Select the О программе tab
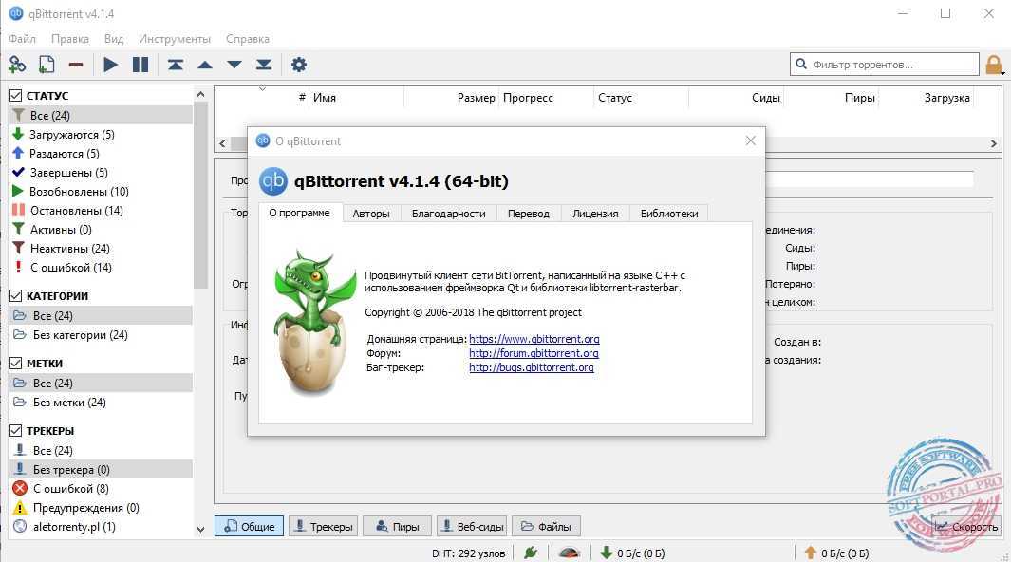The image size is (1011, 562). 299,213
